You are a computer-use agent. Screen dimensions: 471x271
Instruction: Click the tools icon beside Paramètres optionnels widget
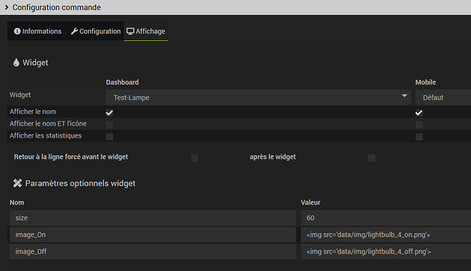[x=18, y=183]
